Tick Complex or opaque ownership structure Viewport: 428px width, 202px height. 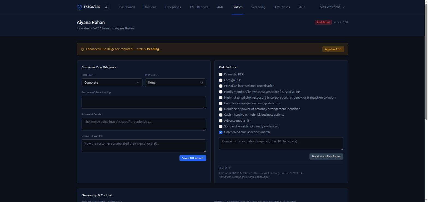click(x=221, y=103)
